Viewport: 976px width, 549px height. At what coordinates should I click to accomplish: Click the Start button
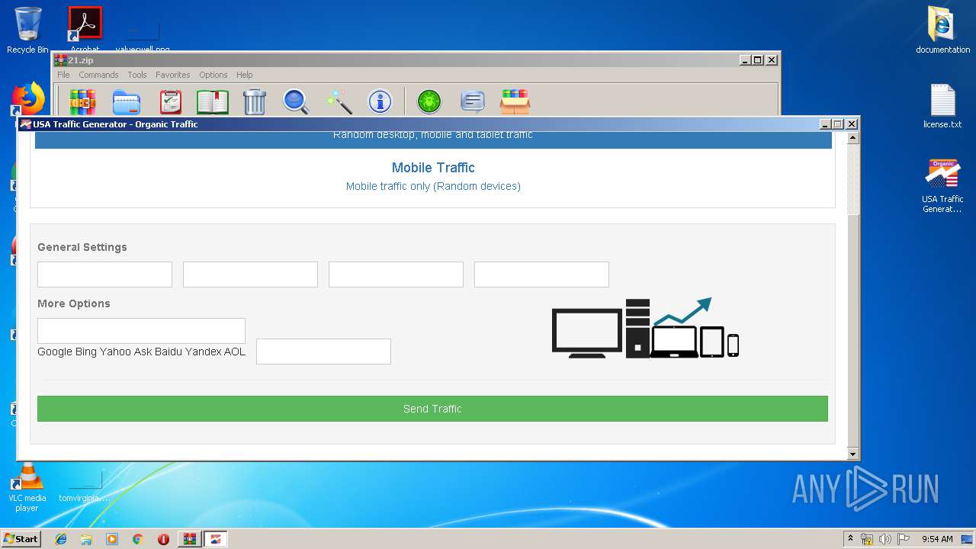pyautogui.click(x=21, y=539)
